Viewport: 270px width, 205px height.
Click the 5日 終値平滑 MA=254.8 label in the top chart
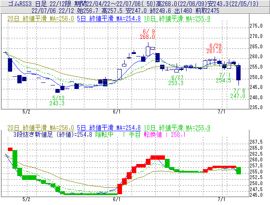coord(109,19)
